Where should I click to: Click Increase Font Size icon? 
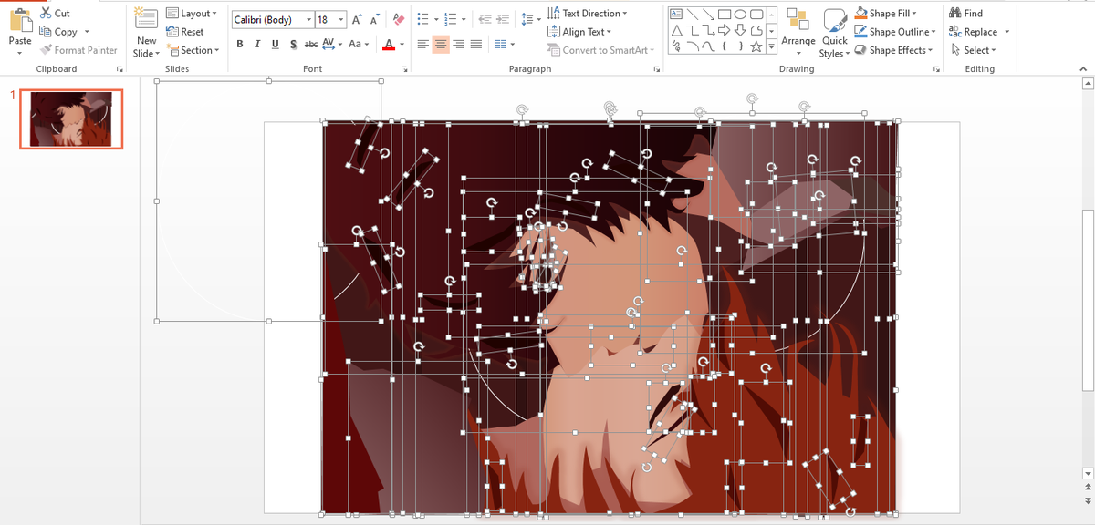click(x=358, y=19)
